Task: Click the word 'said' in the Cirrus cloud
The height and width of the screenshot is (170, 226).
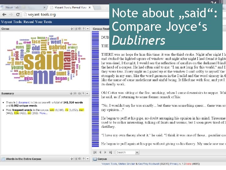Action: [x=44, y=60]
